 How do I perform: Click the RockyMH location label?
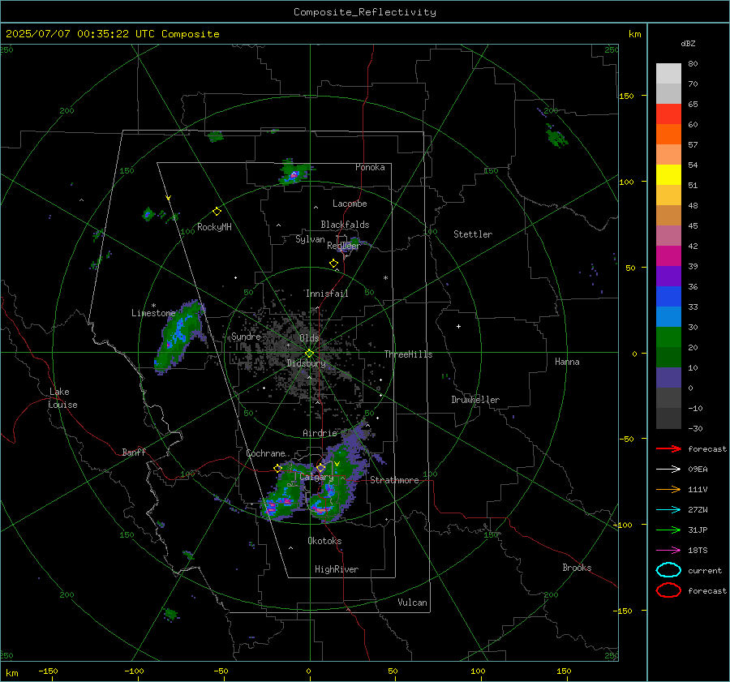pyautogui.click(x=214, y=227)
